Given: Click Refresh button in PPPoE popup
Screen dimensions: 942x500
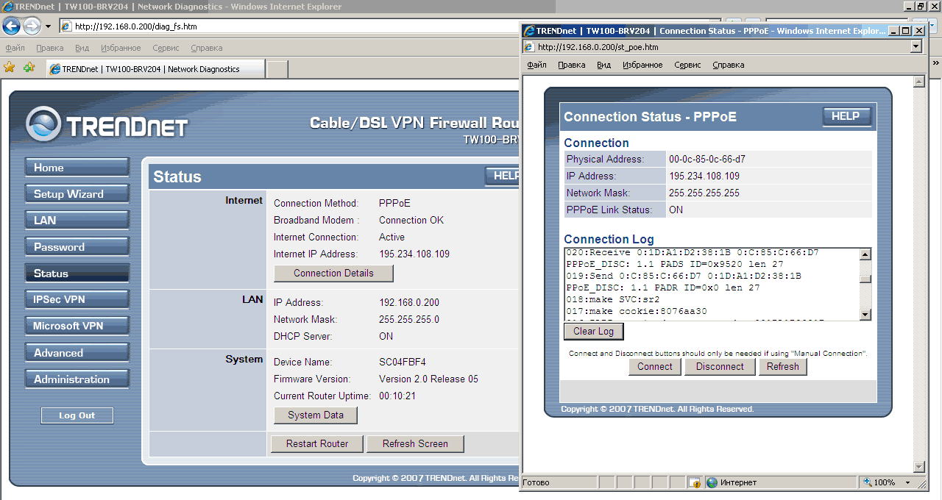Looking at the screenshot, I should pos(783,367).
